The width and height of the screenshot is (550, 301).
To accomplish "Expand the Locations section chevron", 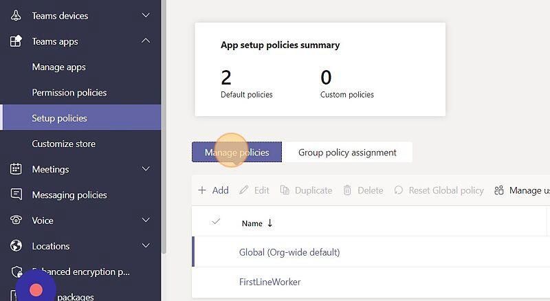I will tap(146, 245).
